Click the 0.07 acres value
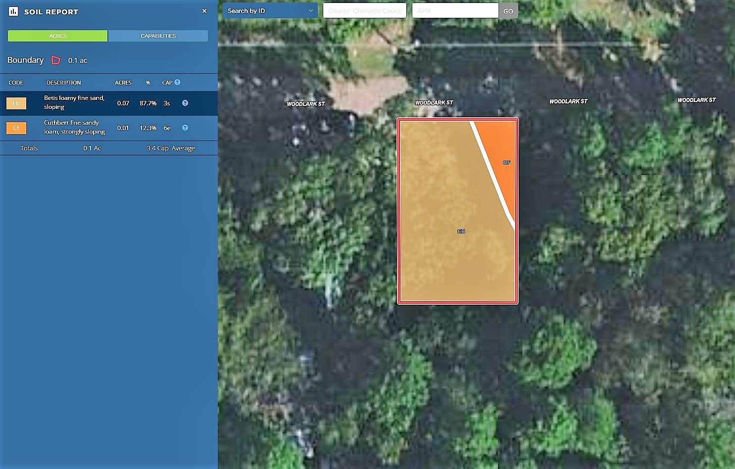735x469 pixels. (x=123, y=103)
